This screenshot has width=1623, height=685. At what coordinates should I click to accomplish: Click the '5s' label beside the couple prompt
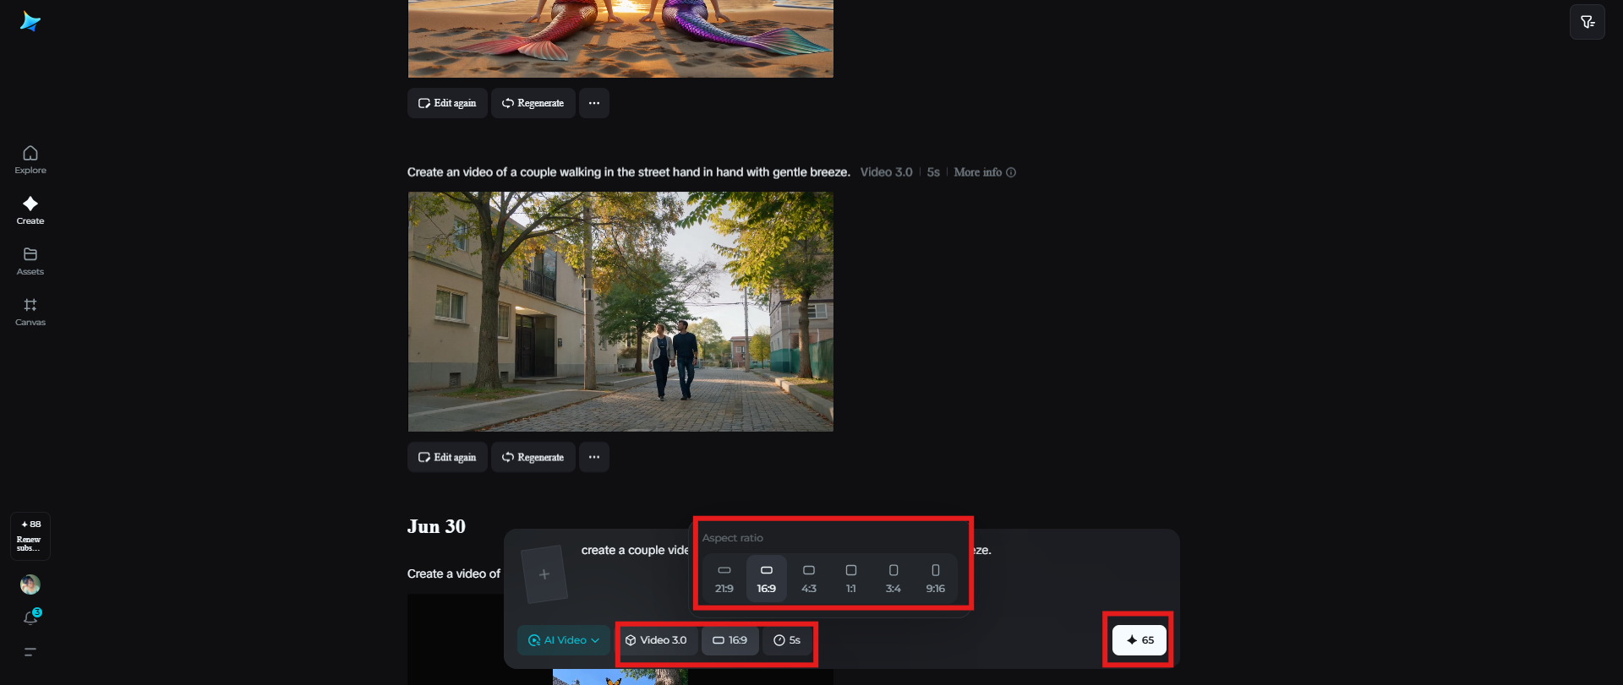coord(933,172)
